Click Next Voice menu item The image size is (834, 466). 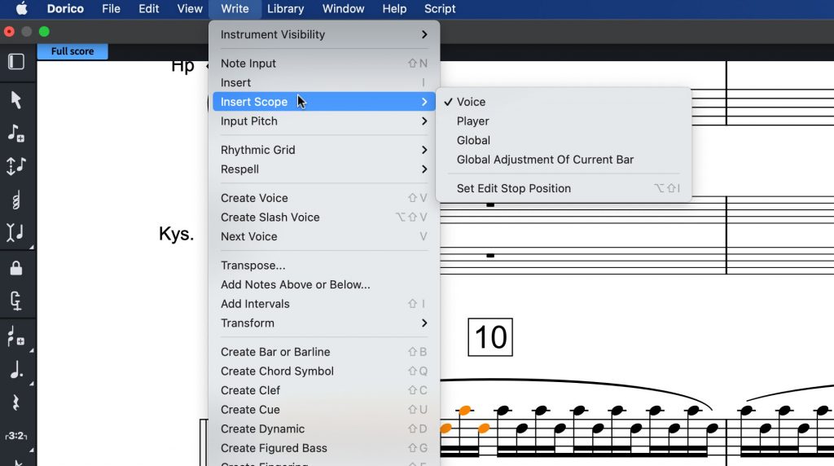324,236
